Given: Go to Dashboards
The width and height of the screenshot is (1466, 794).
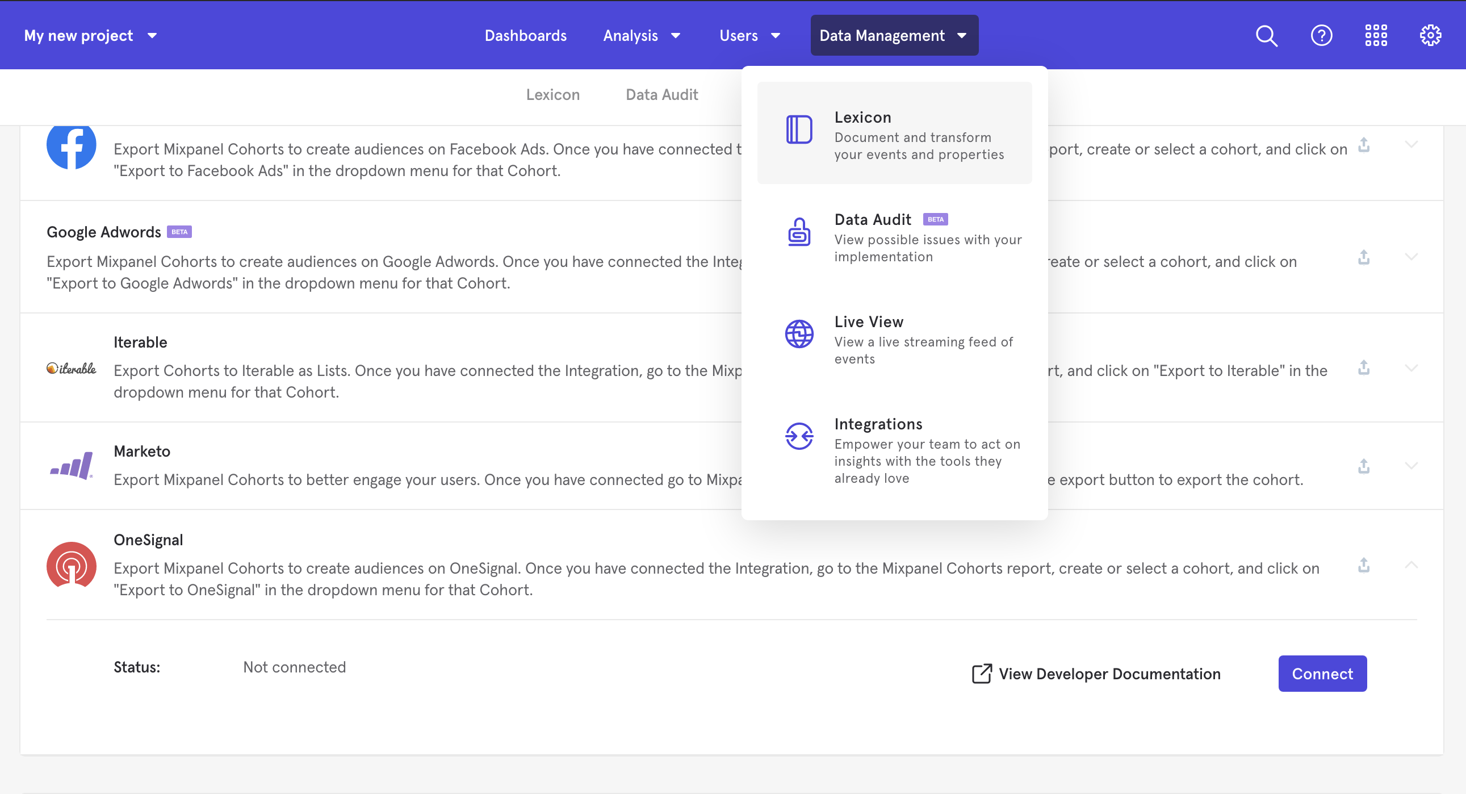Looking at the screenshot, I should [x=525, y=36].
